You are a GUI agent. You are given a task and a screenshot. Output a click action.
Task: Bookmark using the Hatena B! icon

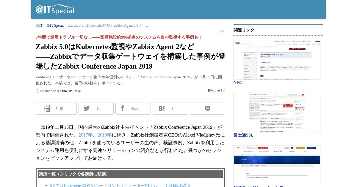162,108
